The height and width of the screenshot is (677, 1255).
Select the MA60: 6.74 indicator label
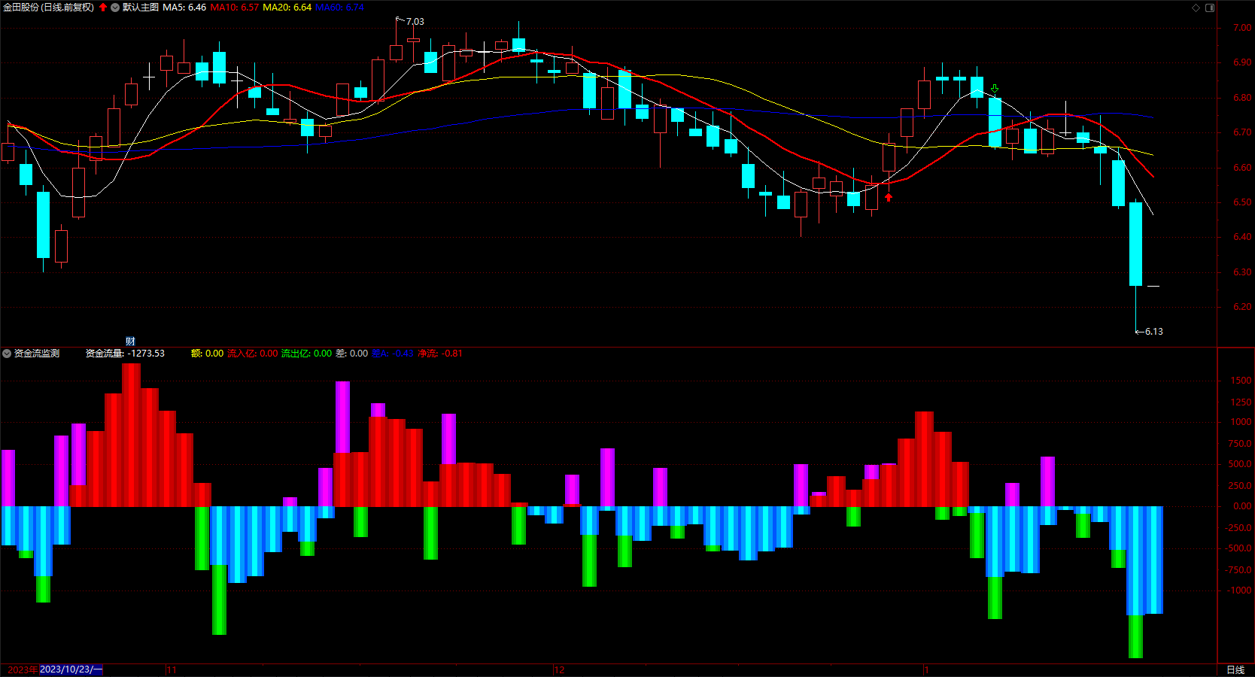339,8
